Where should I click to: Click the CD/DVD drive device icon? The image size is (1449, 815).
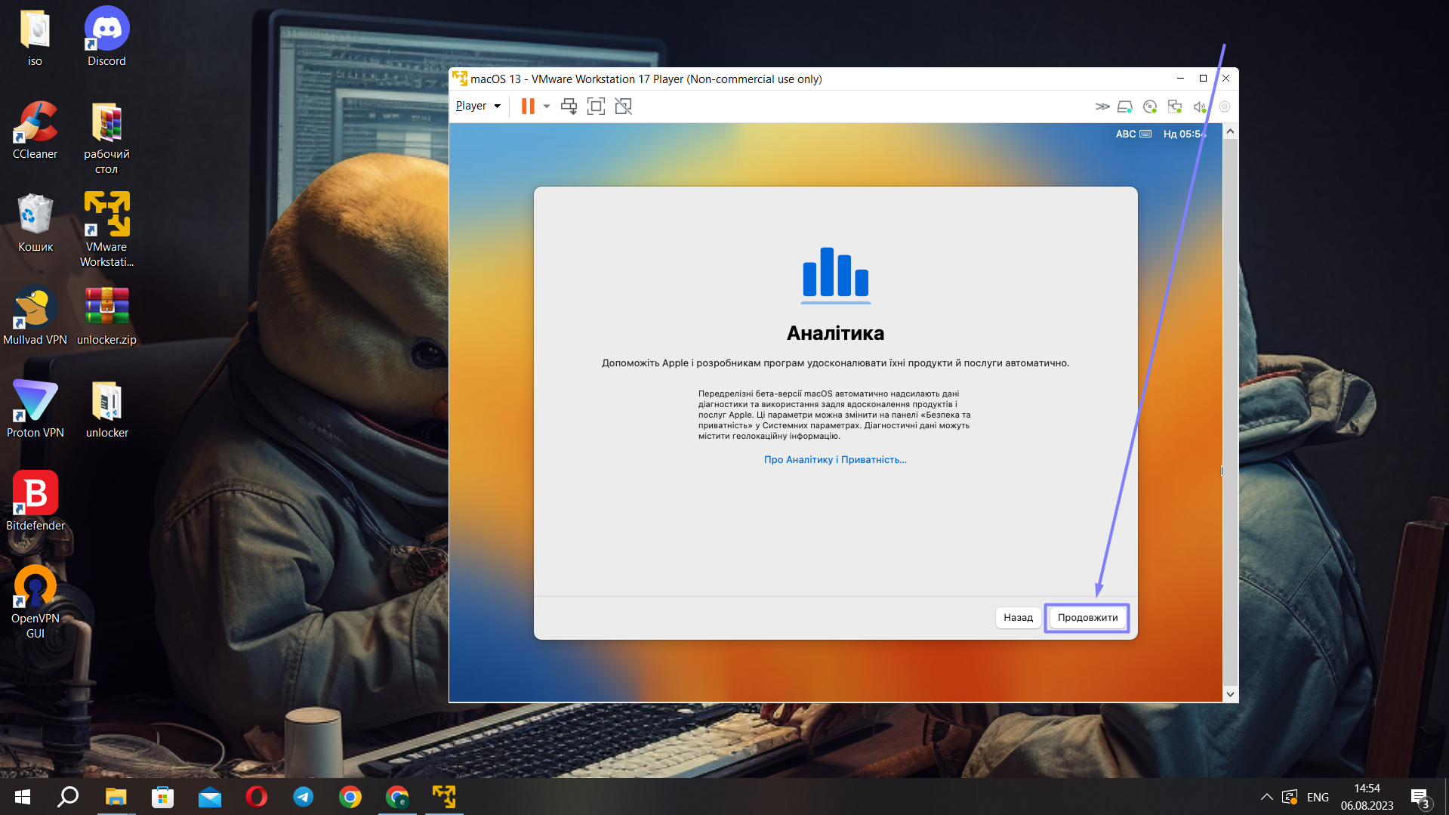tap(1150, 107)
